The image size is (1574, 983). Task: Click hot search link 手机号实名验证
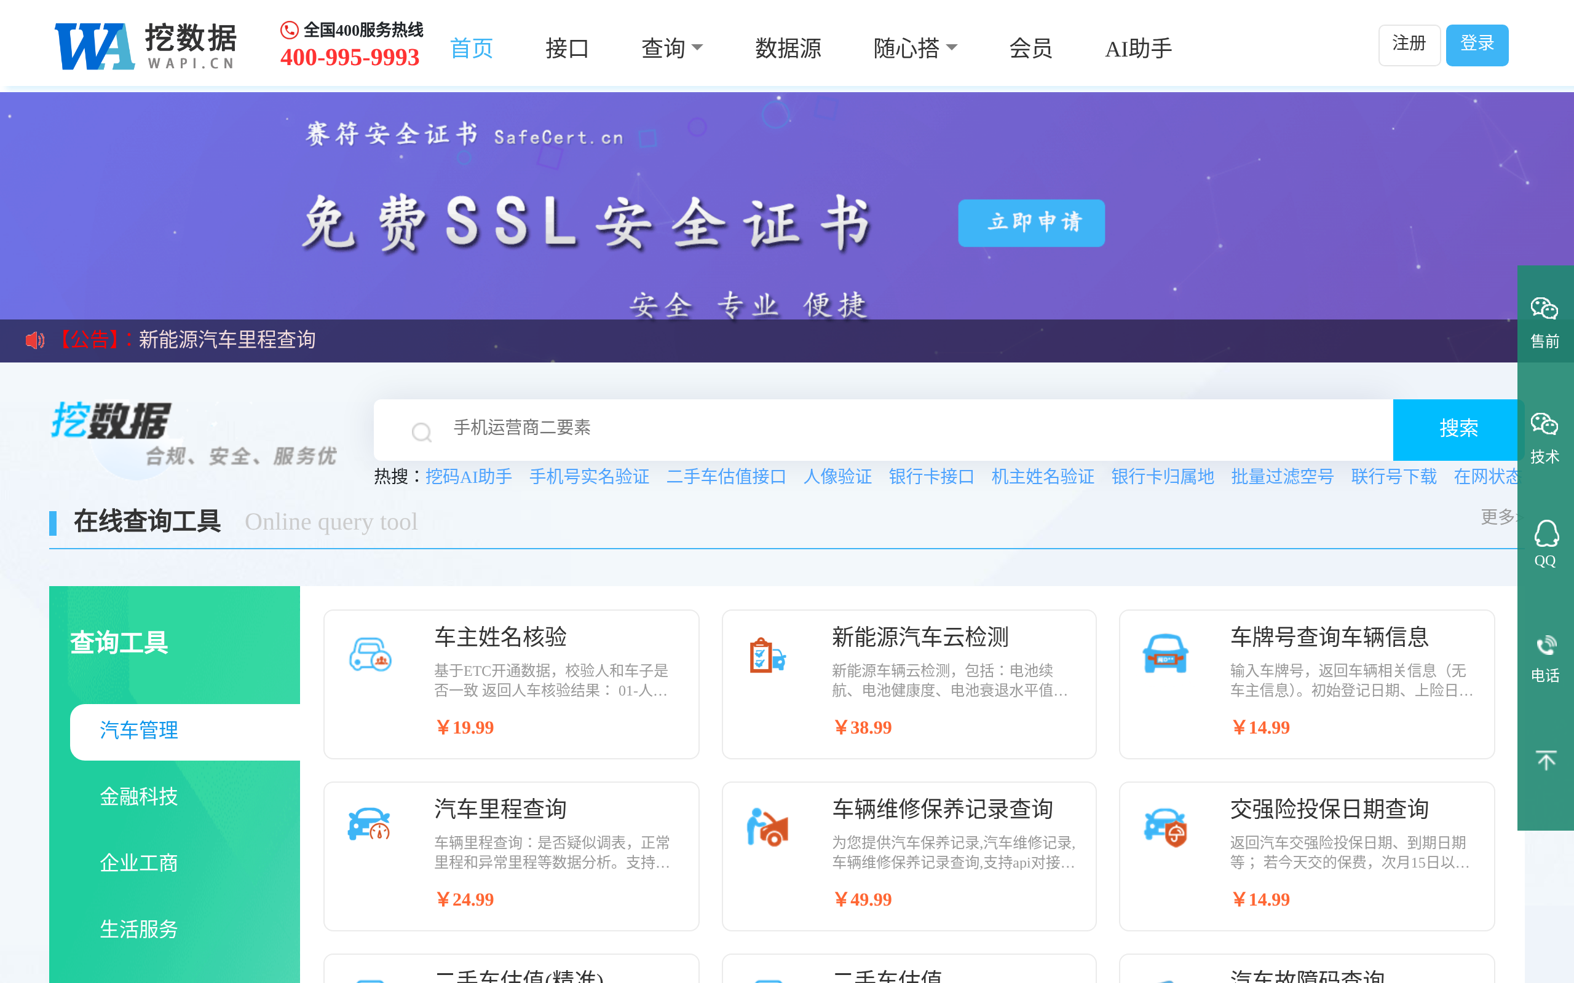point(589,477)
